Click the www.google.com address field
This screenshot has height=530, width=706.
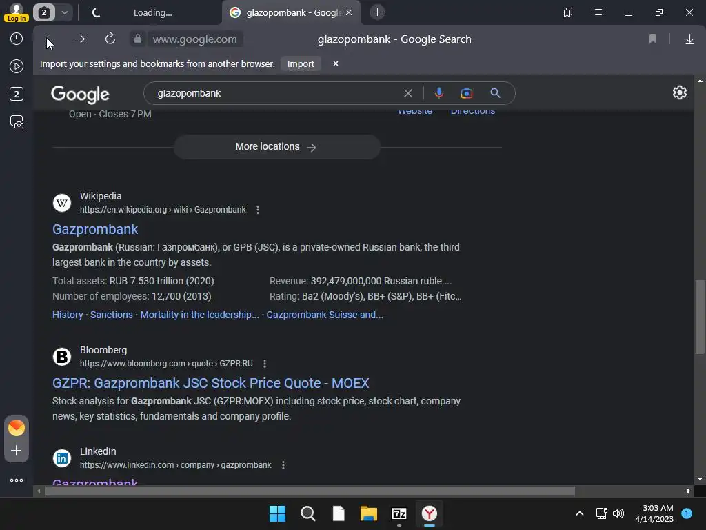195,39
